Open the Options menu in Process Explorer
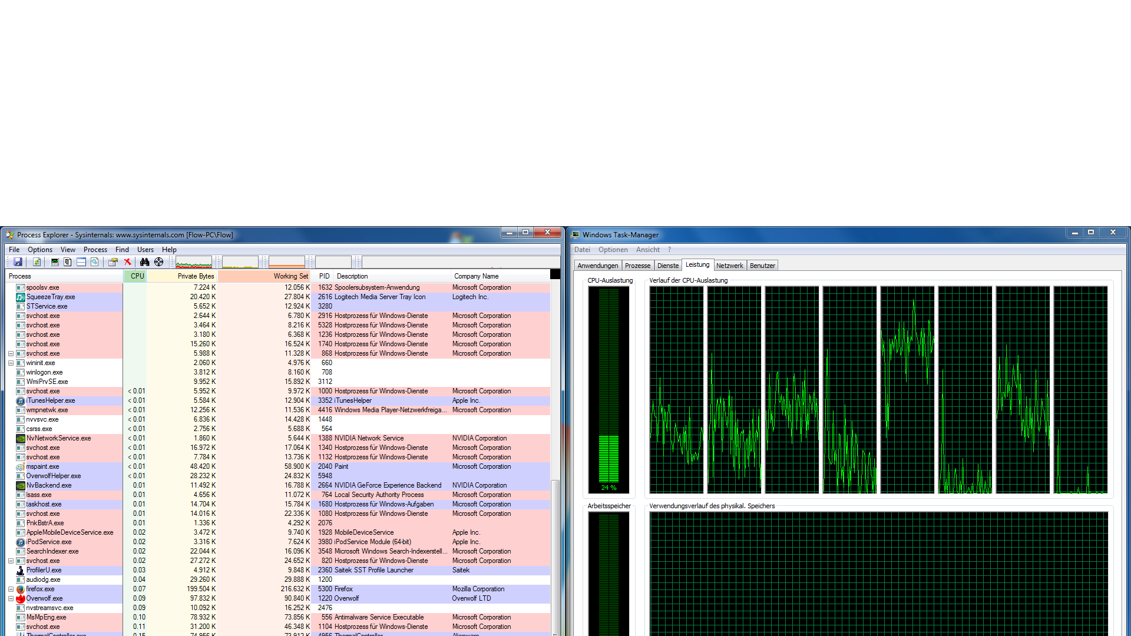 point(40,250)
